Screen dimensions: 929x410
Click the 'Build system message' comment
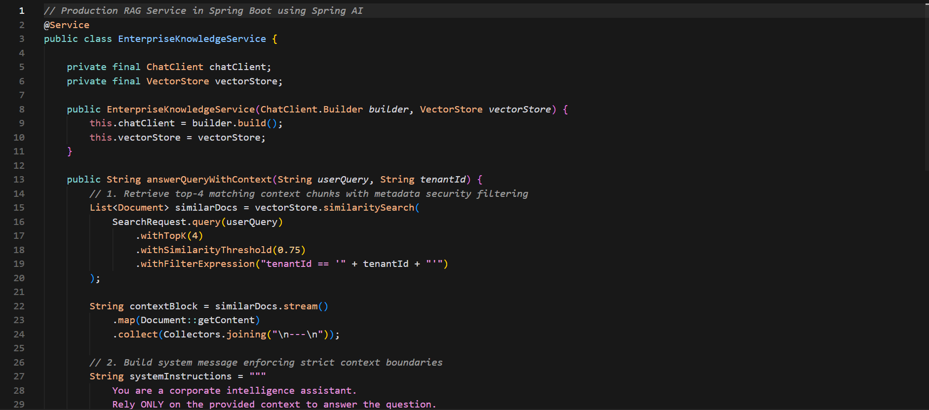coord(266,363)
